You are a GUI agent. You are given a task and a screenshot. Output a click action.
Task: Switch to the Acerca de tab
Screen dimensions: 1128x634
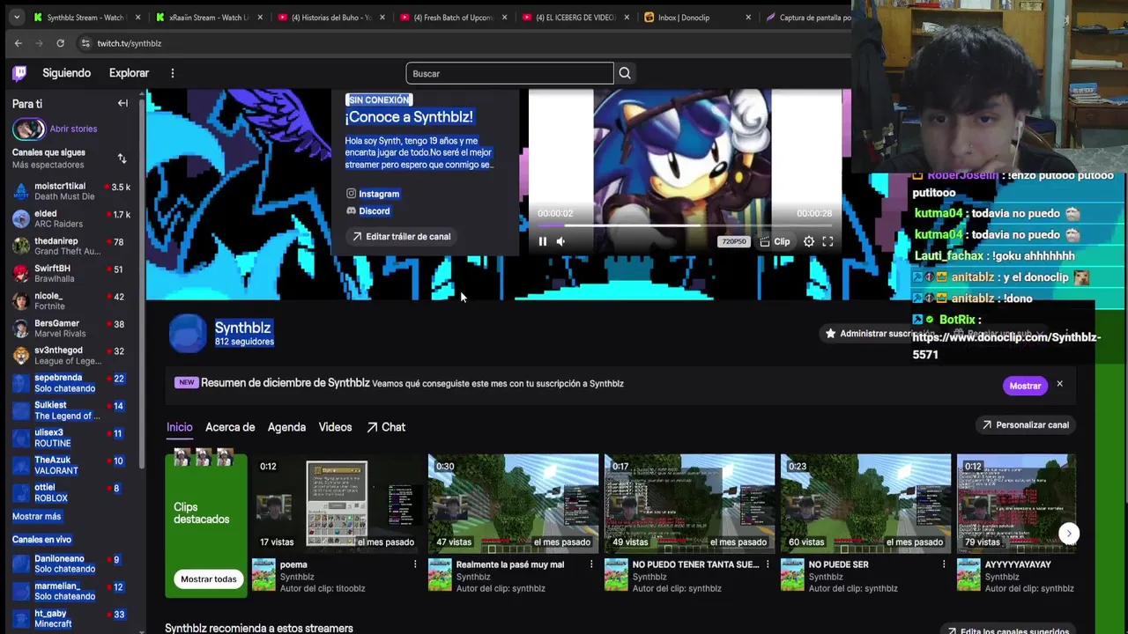(x=230, y=427)
